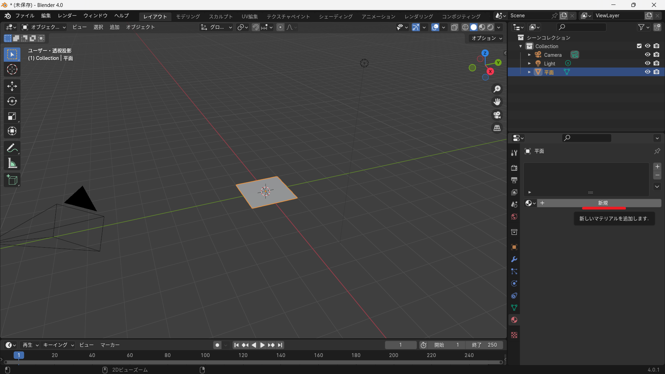This screenshot has width=665, height=374.
Task: Select the Annotate pencil tool
Action: coord(12,148)
